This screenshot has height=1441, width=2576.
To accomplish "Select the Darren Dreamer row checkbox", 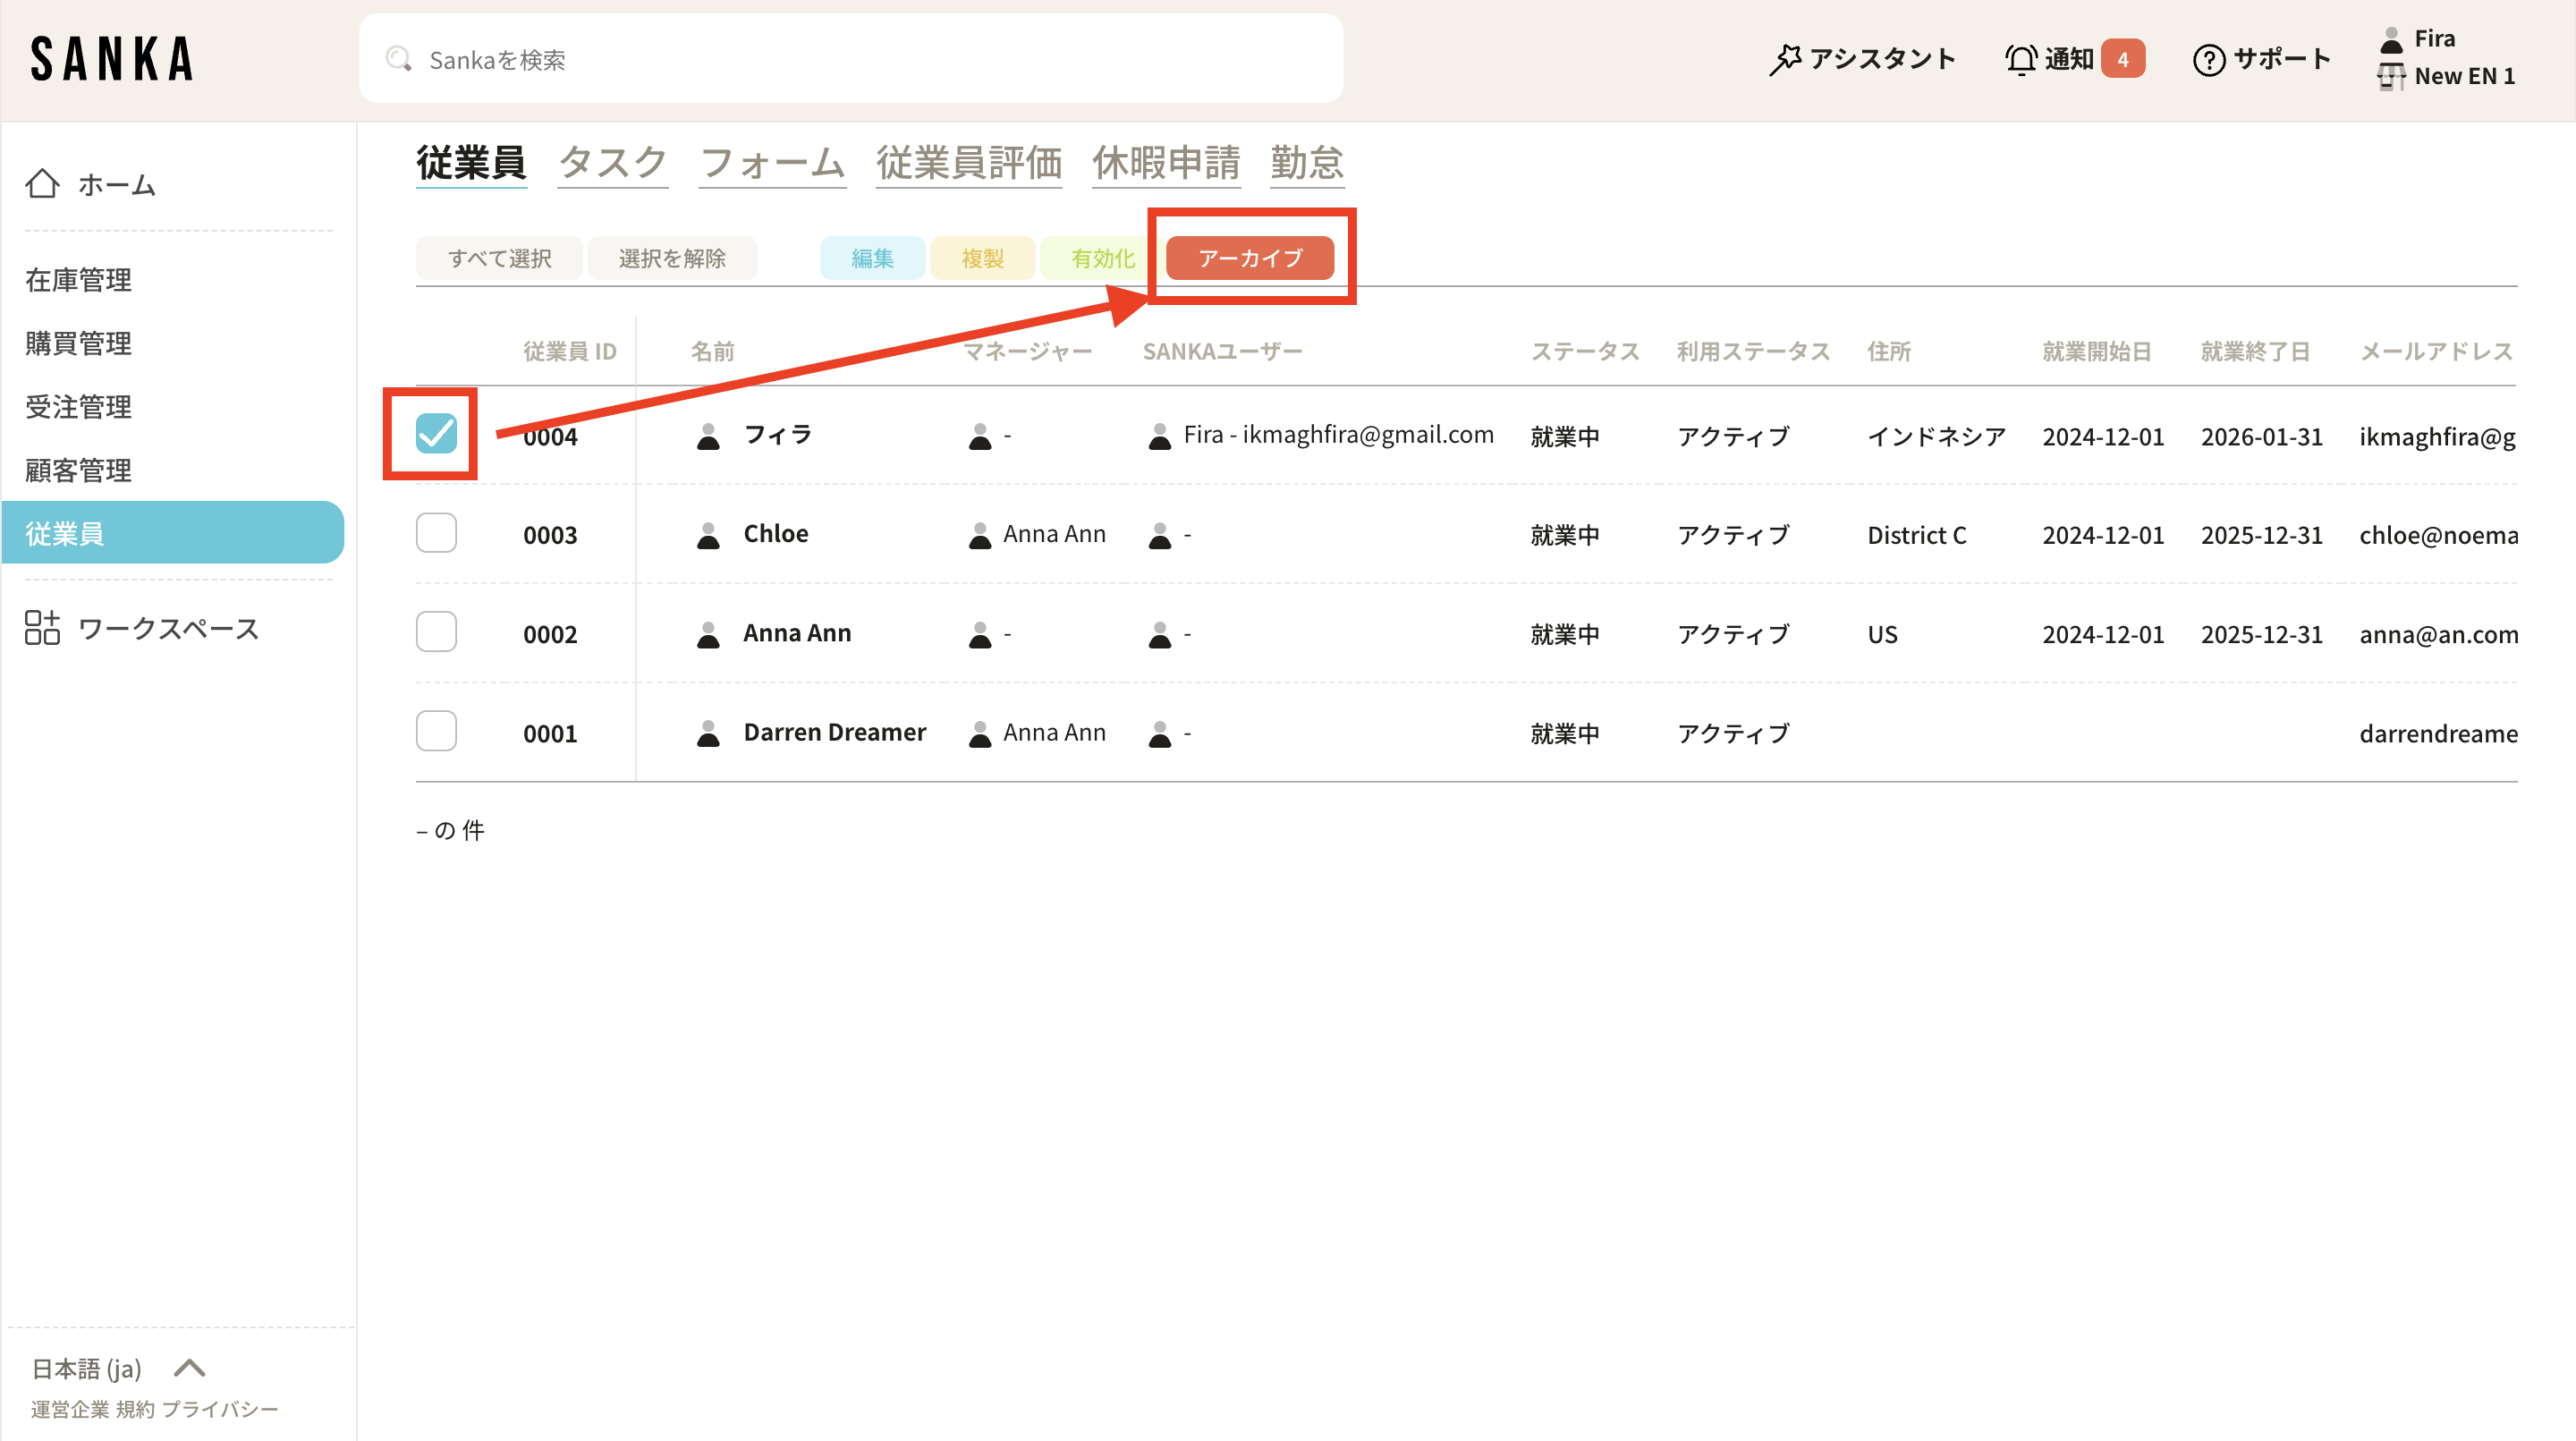I will click(436, 731).
